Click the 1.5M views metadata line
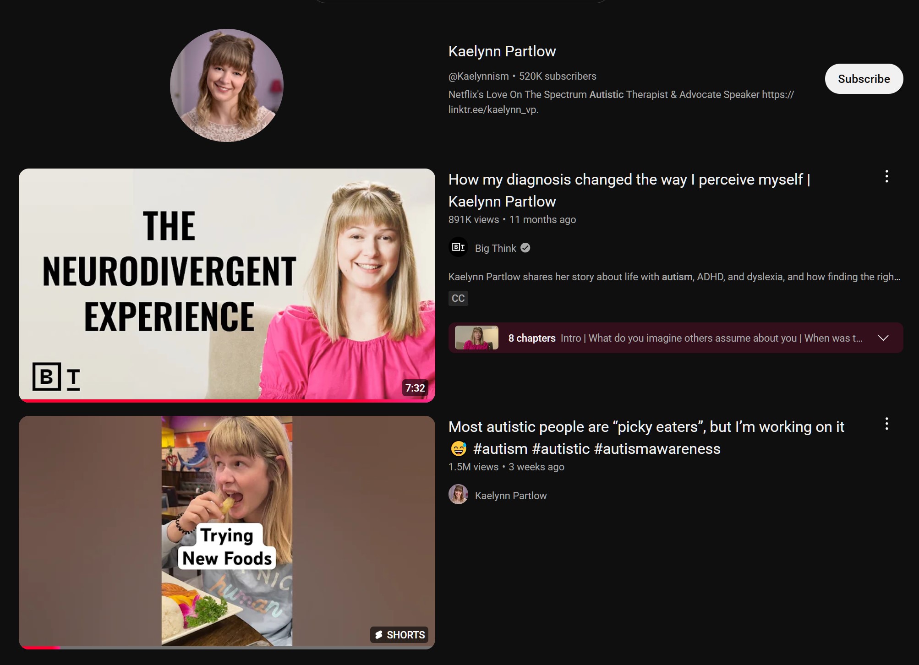The height and width of the screenshot is (665, 919). coord(506,467)
